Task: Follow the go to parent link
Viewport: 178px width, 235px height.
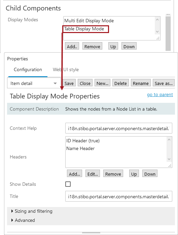Action: [160, 94]
